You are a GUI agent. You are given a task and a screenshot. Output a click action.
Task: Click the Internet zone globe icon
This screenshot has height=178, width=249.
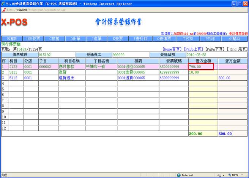179,175
